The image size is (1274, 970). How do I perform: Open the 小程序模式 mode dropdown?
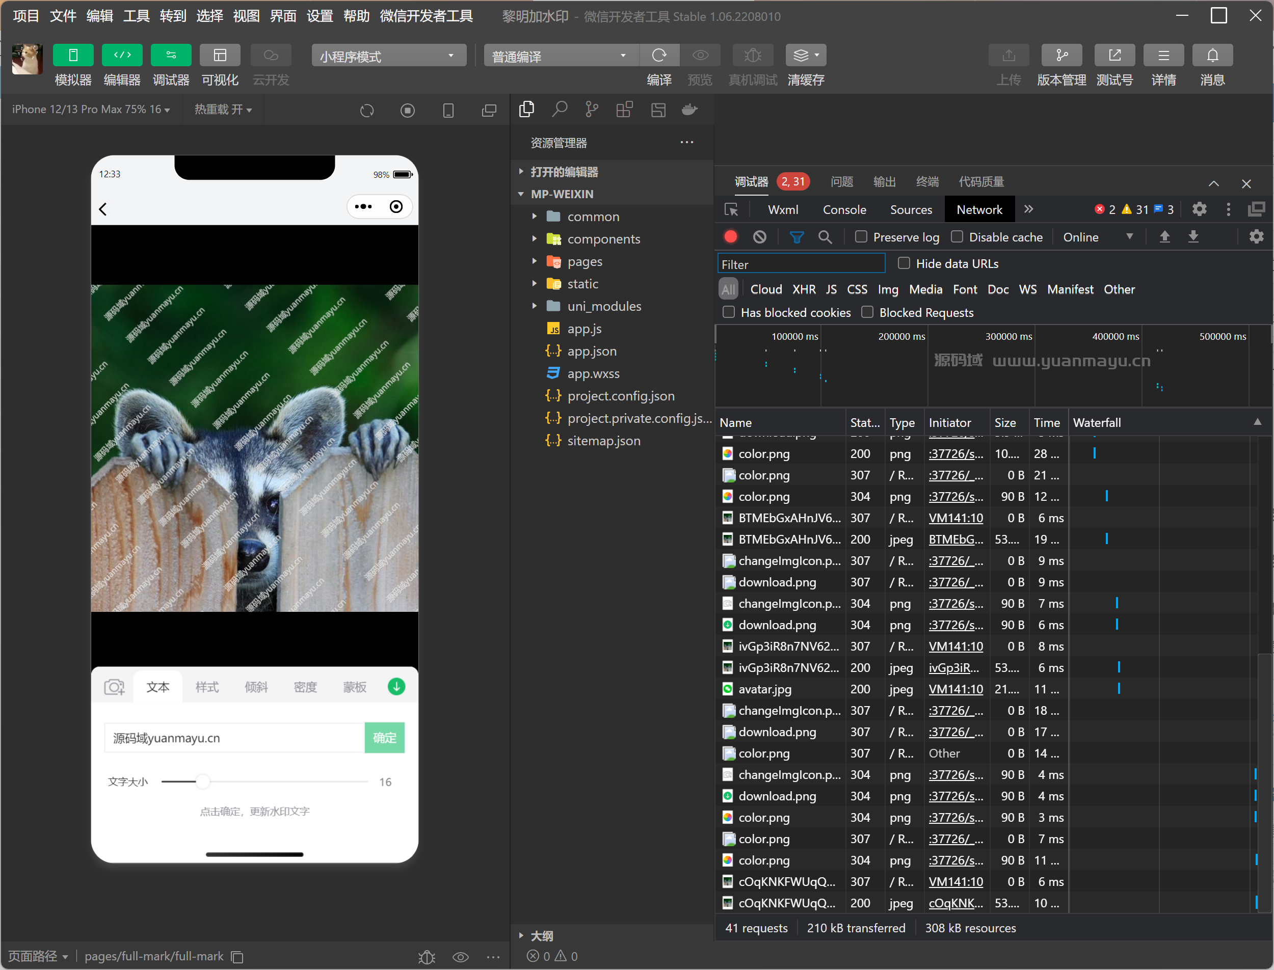click(389, 56)
